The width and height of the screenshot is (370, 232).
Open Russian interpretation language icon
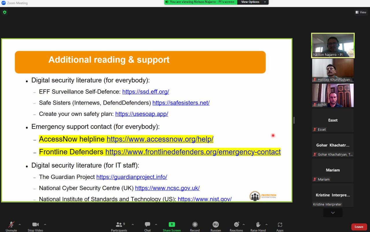coord(216,225)
